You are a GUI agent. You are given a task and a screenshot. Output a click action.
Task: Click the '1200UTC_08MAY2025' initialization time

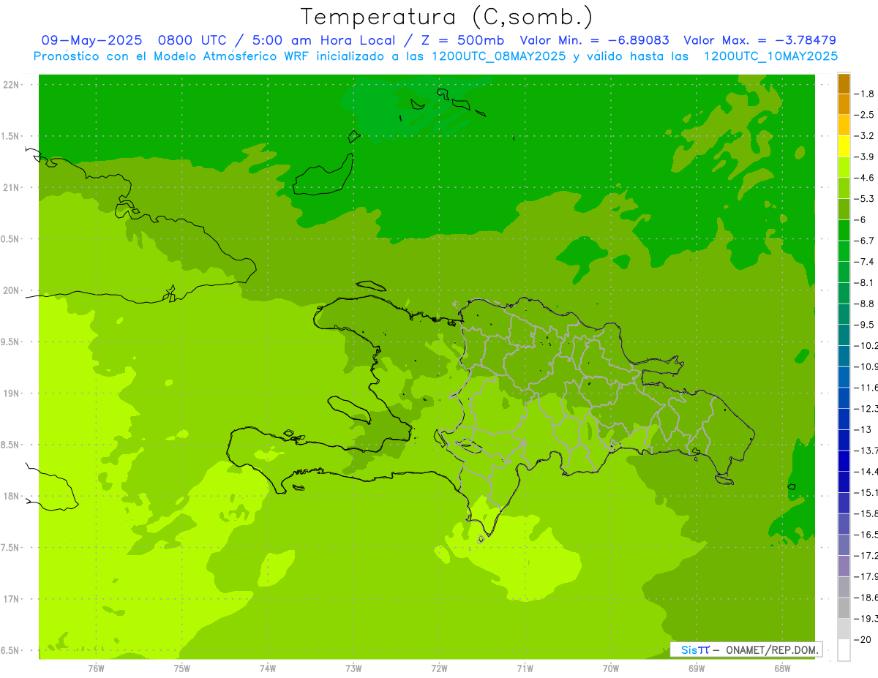(x=498, y=56)
